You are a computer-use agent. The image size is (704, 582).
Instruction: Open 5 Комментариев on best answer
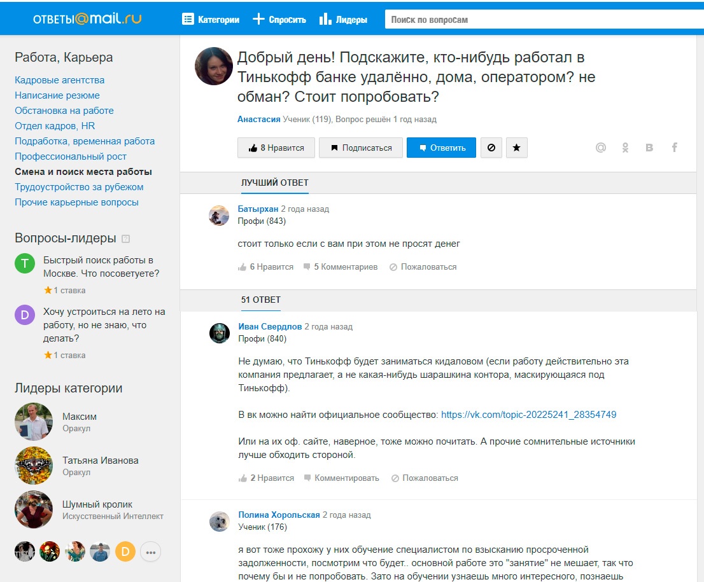tap(341, 267)
